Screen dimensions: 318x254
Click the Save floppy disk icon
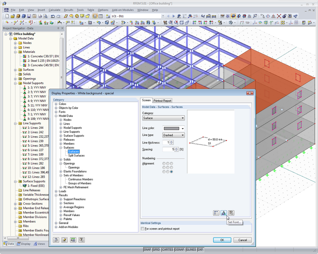(x=29, y=16)
